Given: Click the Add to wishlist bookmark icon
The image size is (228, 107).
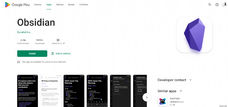Looking at the screenshot, I should coord(53,54).
